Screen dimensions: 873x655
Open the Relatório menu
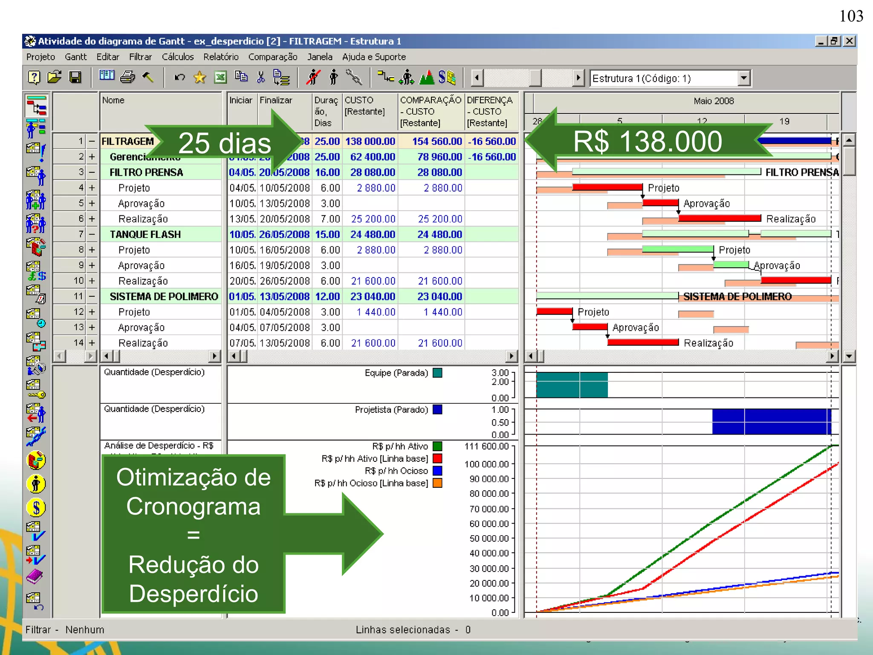click(220, 57)
